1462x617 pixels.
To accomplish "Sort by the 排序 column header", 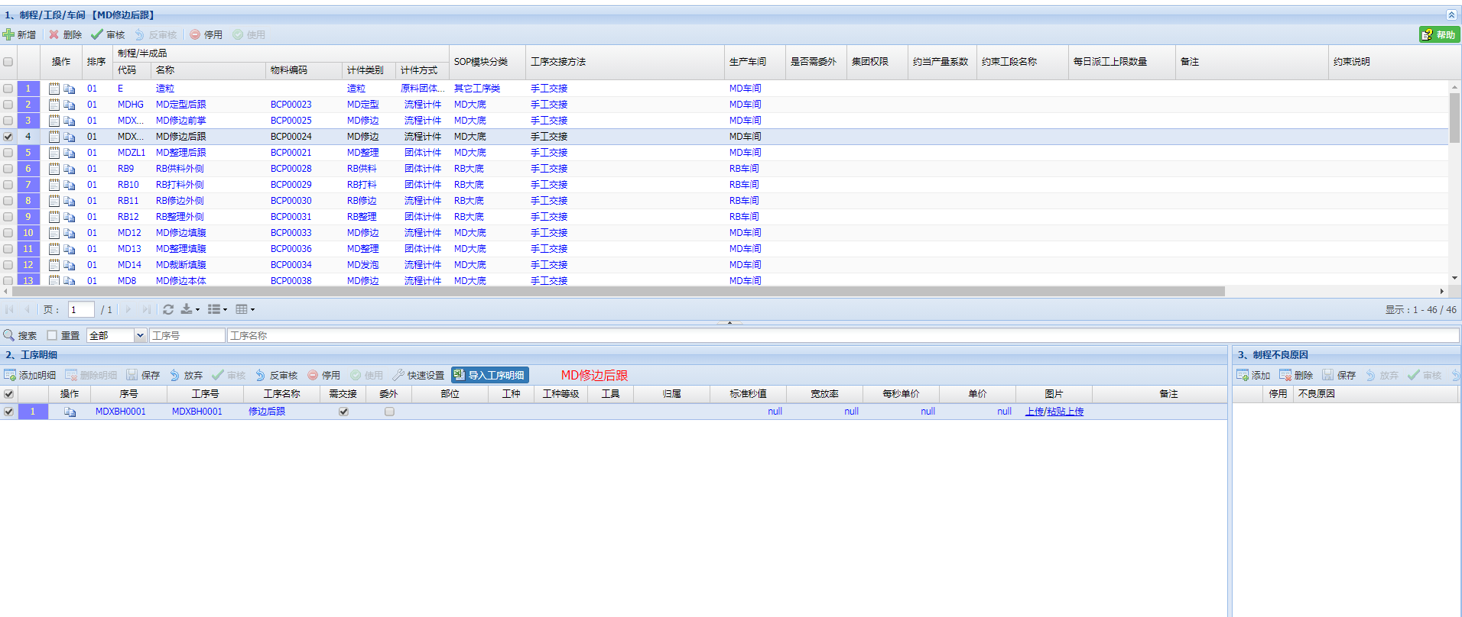I will [x=97, y=62].
